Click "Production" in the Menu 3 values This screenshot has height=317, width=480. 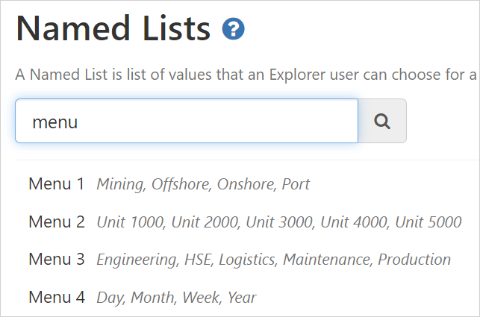[x=414, y=260]
